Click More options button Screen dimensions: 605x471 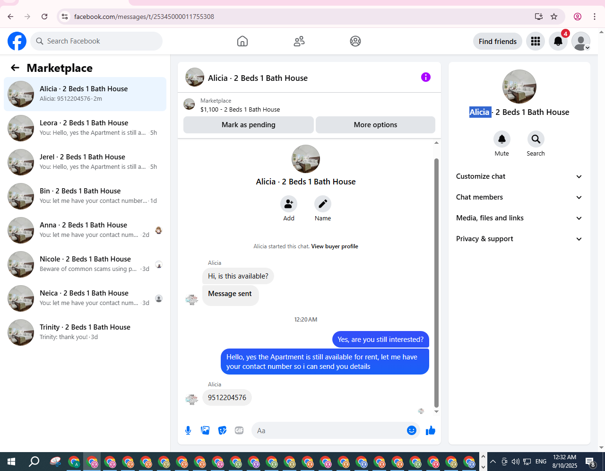(375, 125)
